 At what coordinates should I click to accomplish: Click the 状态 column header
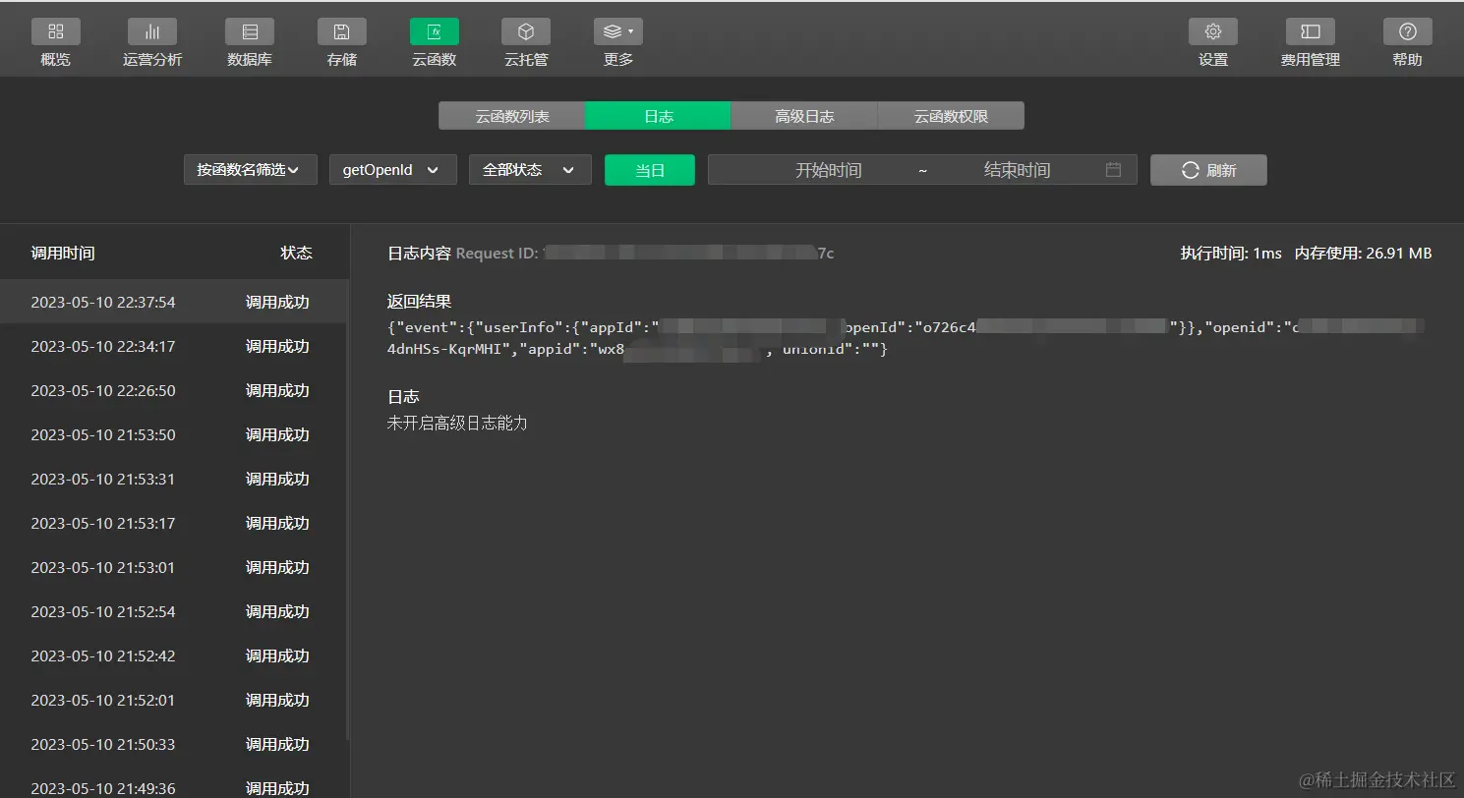tap(296, 253)
